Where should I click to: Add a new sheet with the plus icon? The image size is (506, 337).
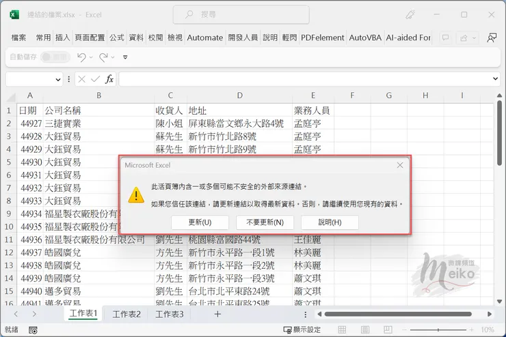[x=217, y=314]
